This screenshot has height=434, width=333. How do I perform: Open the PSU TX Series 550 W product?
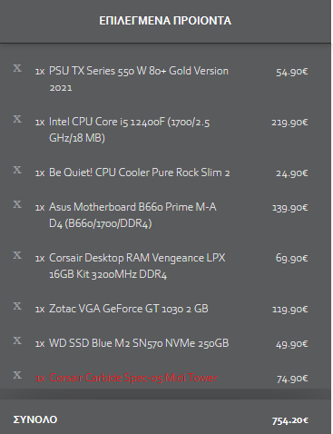pos(139,79)
